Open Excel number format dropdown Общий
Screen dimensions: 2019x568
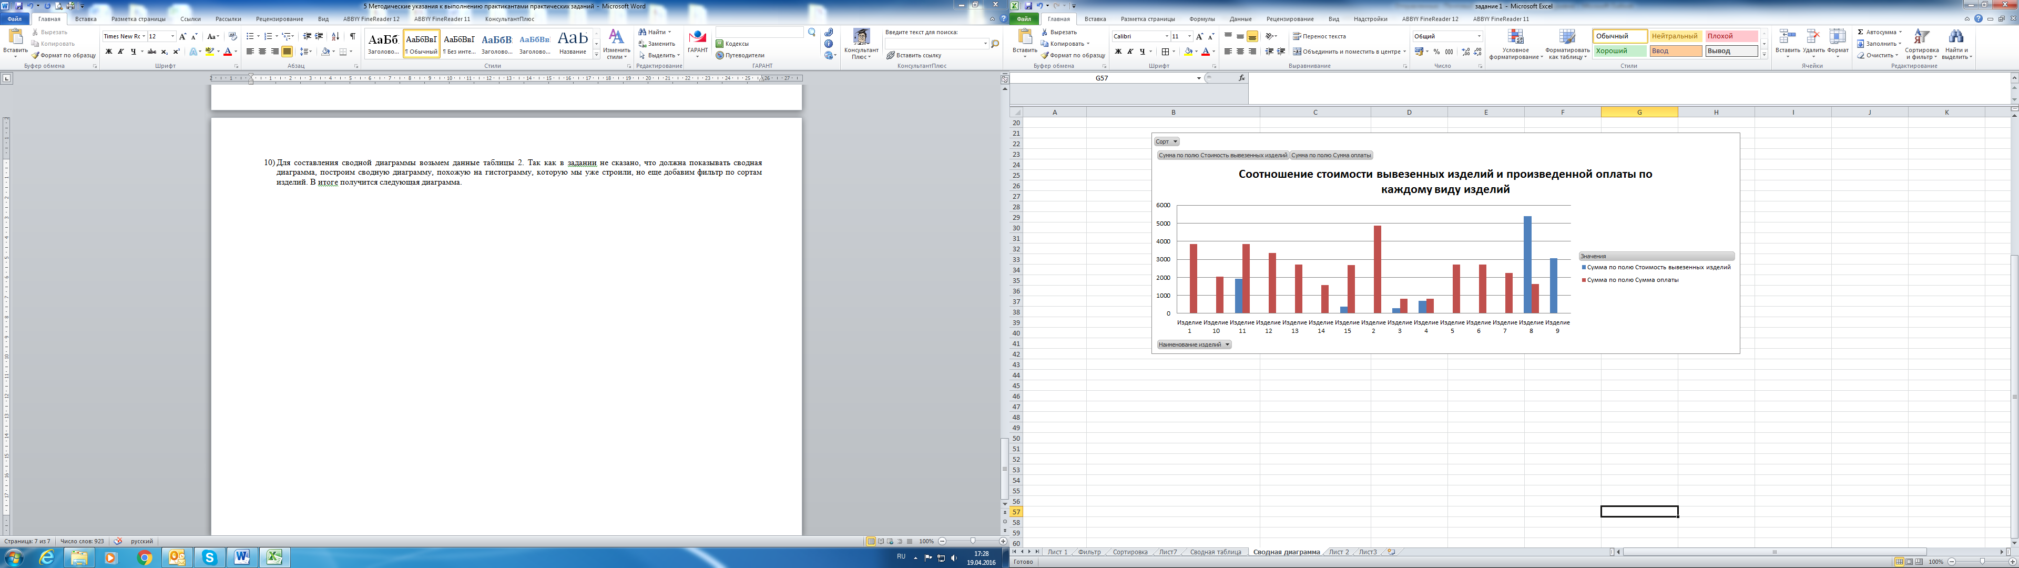[x=1479, y=36]
